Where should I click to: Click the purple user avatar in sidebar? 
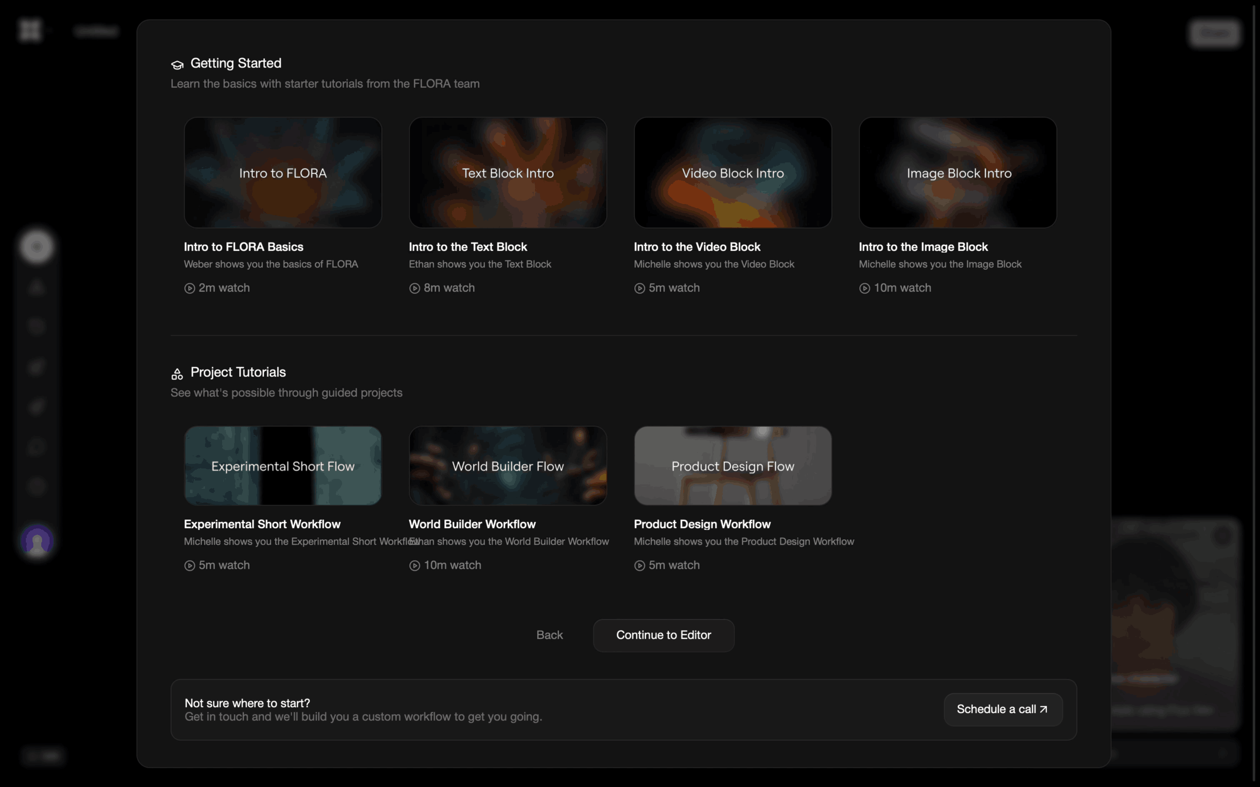point(37,541)
